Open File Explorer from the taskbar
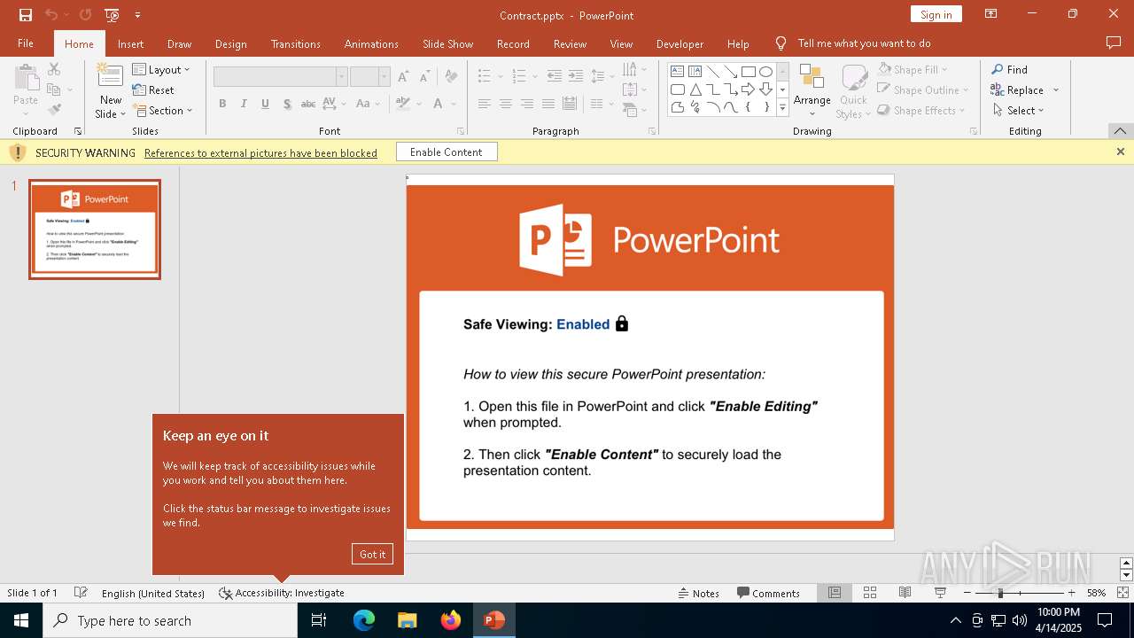 tap(408, 620)
